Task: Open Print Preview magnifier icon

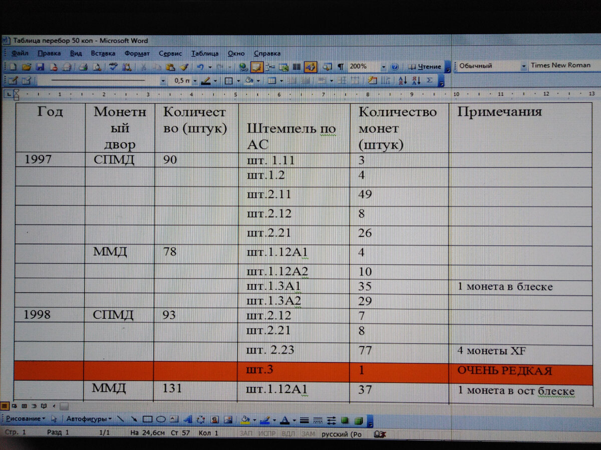Action: (x=97, y=67)
